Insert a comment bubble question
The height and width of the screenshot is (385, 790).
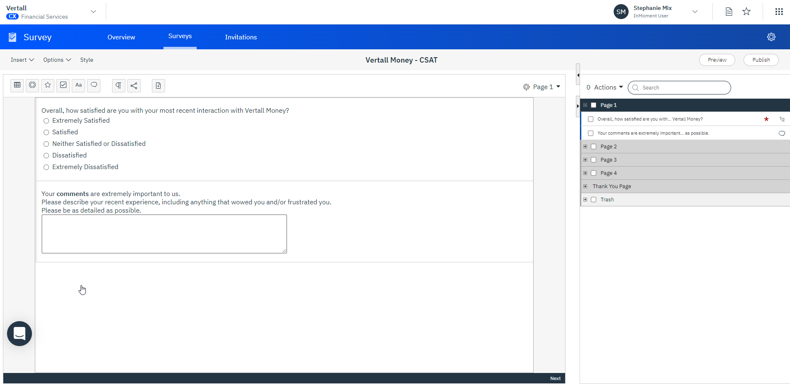tap(94, 85)
